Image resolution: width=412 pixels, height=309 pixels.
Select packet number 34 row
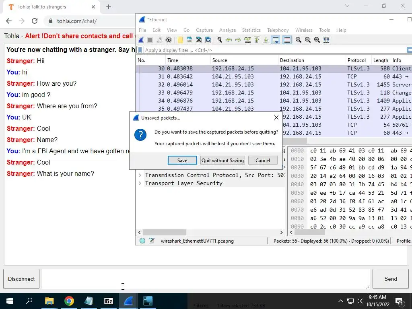(x=274, y=101)
